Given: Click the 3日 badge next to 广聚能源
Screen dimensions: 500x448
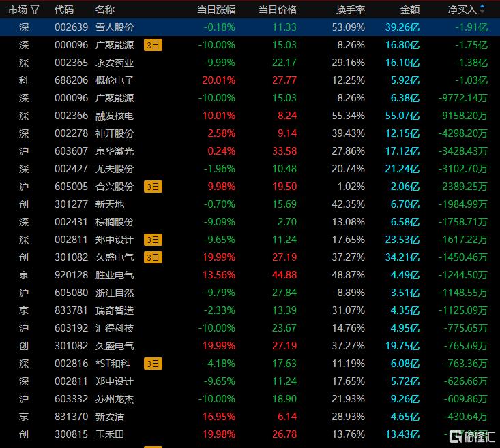Looking at the screenshot, I should coord(153,45).
